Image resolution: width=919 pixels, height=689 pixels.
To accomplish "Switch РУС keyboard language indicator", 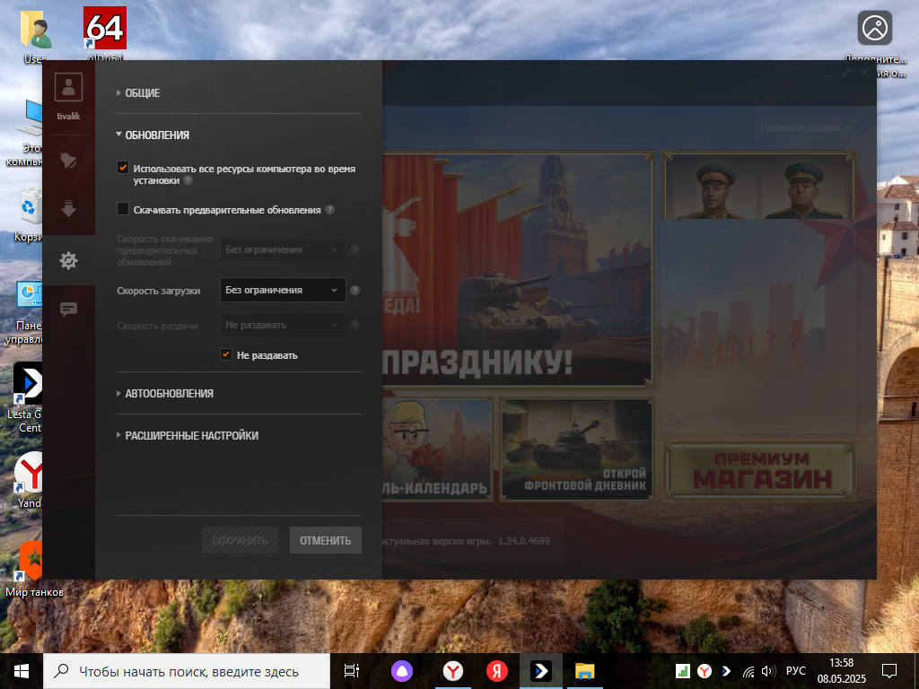I will pos(795,671).
